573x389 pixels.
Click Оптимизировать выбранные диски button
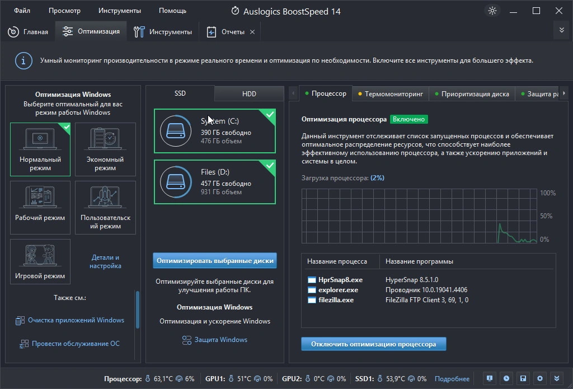coord(215,261)
